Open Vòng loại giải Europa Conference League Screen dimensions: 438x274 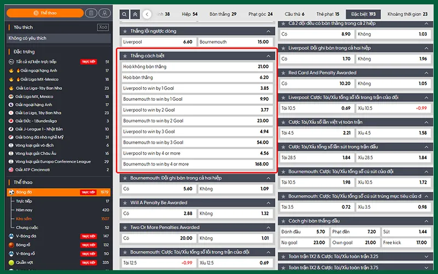59,162
